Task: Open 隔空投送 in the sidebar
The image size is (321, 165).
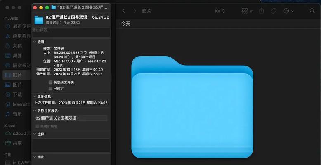Action: (17, 65)
